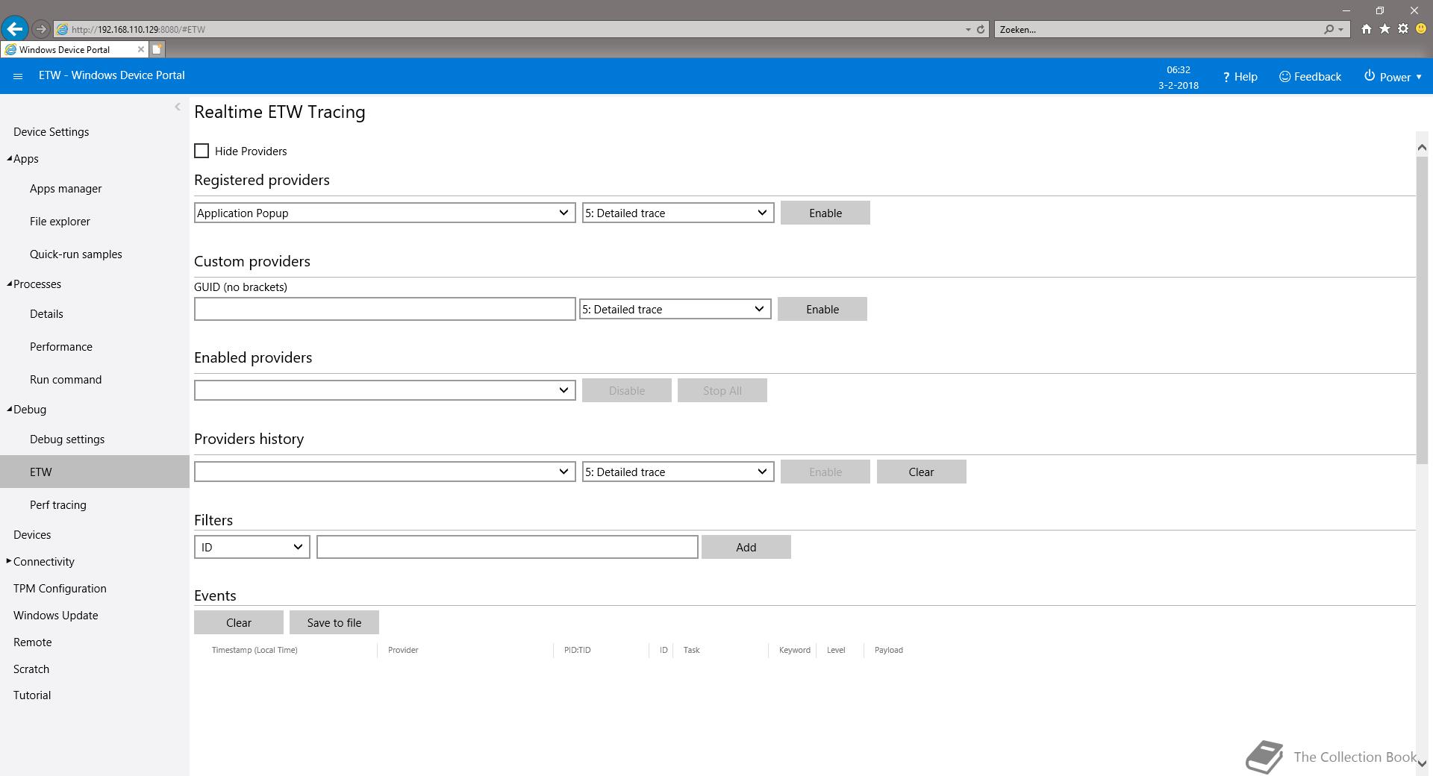Click Enable for Custom providers

[x=822, y=309]
